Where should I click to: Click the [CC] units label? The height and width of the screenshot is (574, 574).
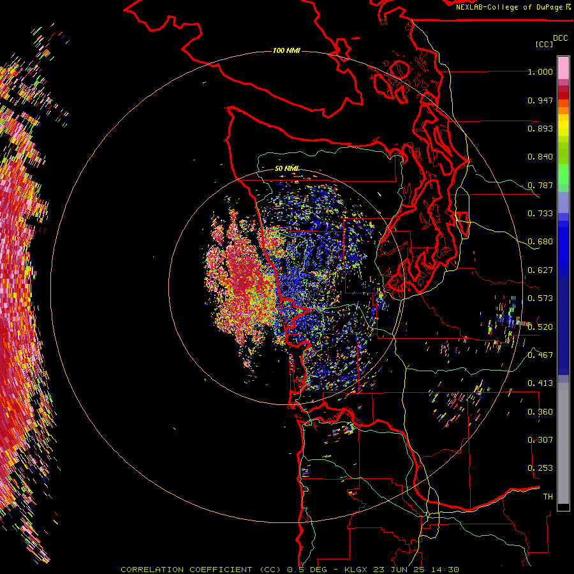click(544, 44)
